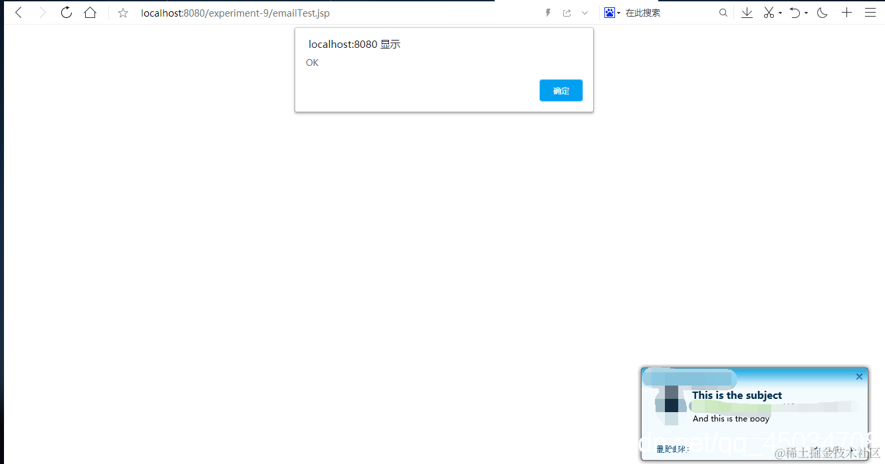Image resolution: width=885 pixels, height=464 pixels.
Task: Click the 确定 button in the dialog
Action: point(561,90)
